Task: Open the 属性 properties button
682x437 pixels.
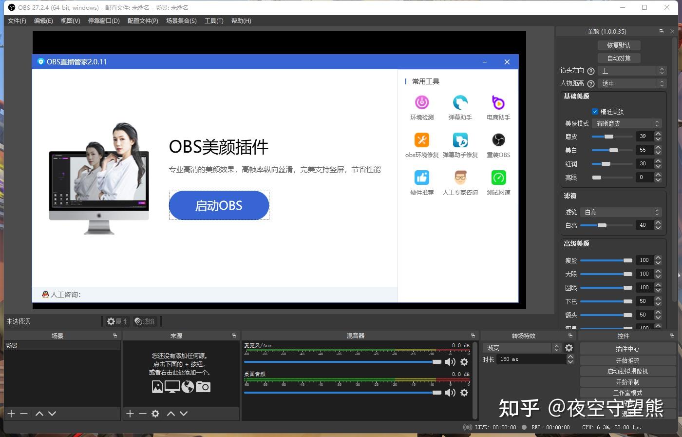Action: tap(117, 321)
